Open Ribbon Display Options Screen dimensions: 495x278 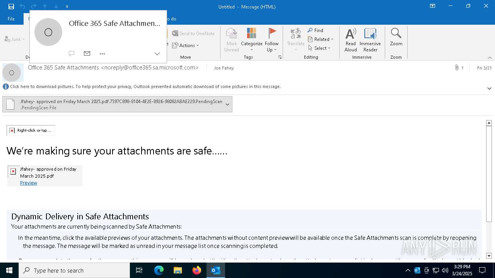click(x=433, y=6)
